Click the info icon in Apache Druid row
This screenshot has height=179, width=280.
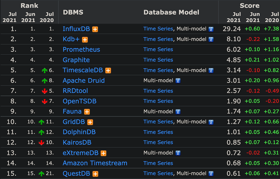(178, 81)
